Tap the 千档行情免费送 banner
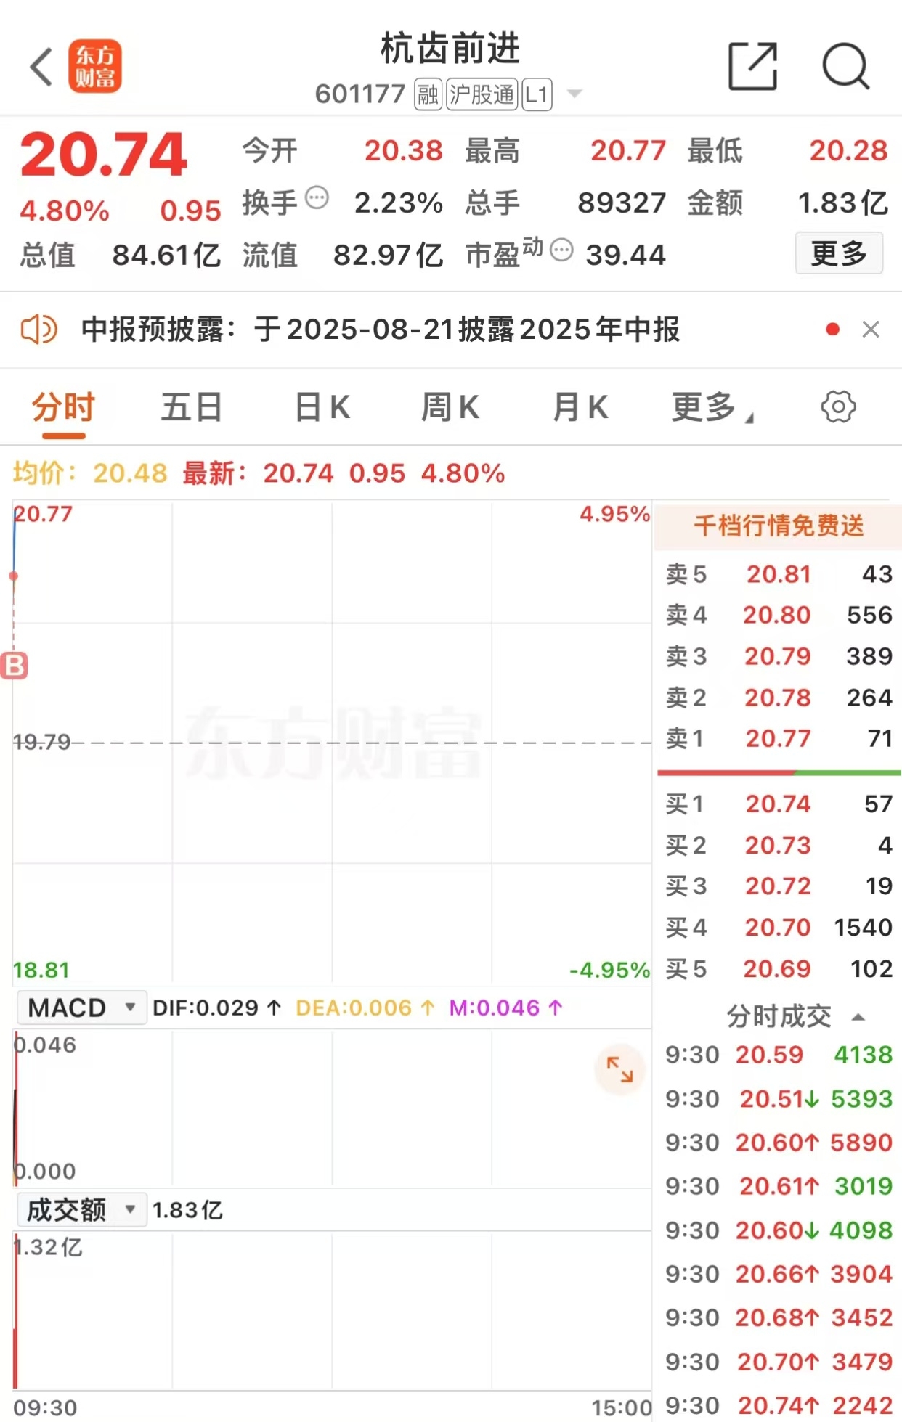Screen dimensions: 902x1422 point(778,526)
